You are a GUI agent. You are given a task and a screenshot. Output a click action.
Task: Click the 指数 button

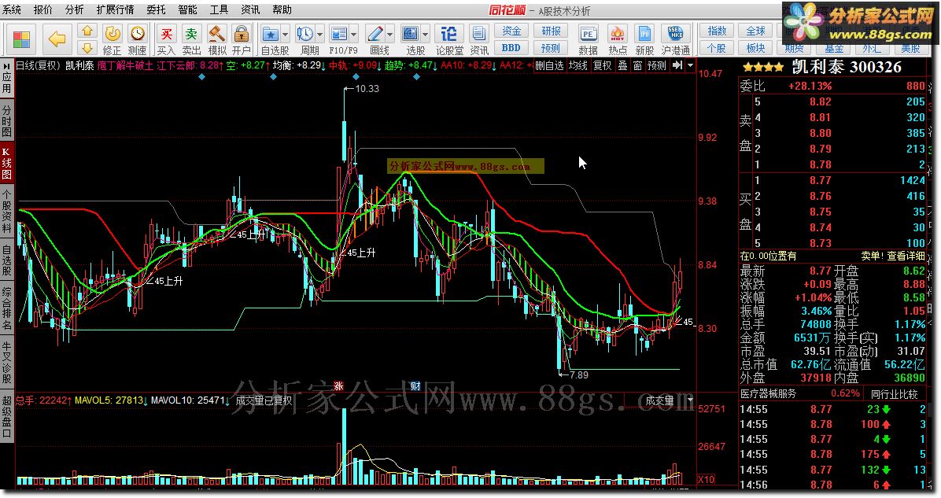tap(717, 31)
